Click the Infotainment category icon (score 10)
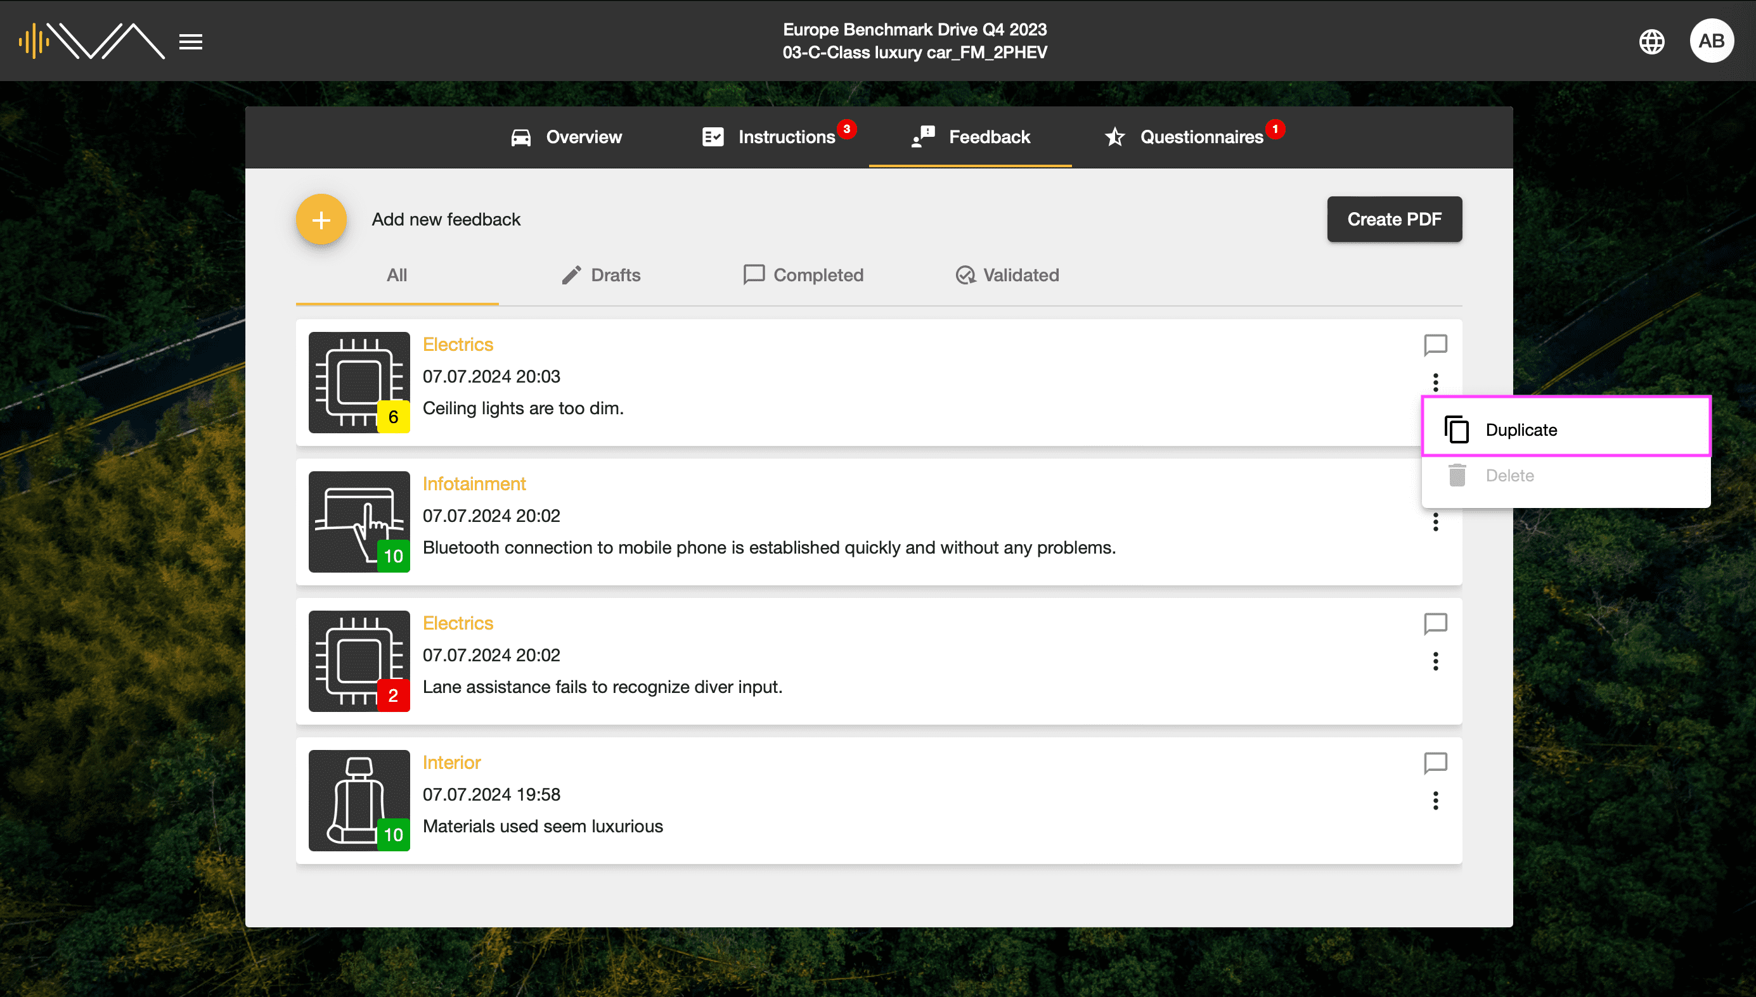The width and height of the screenshot is (1756, 997). click(x=359, y=522)
